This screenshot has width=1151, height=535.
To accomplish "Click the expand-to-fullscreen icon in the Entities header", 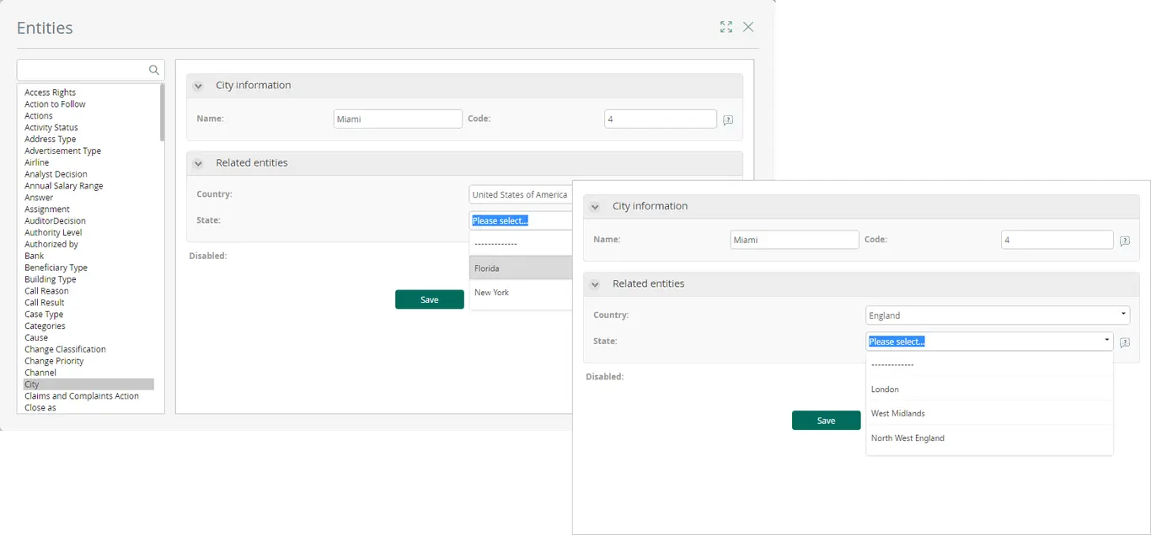I will pos(726,27).
